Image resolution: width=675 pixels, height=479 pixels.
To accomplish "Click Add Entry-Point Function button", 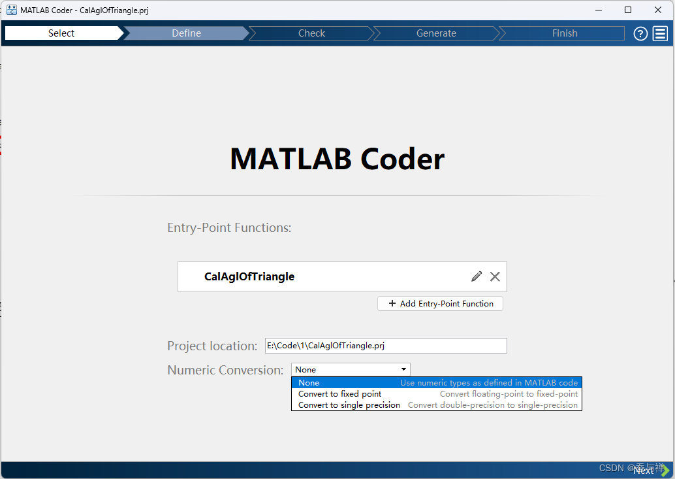I will pos(440,304).
